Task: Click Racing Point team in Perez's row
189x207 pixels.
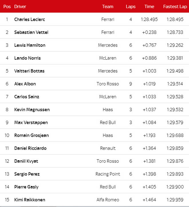Action: tap(108, 174)
